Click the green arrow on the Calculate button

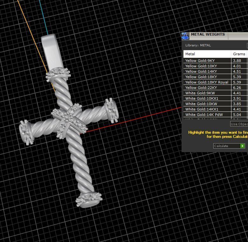point(243,146)
